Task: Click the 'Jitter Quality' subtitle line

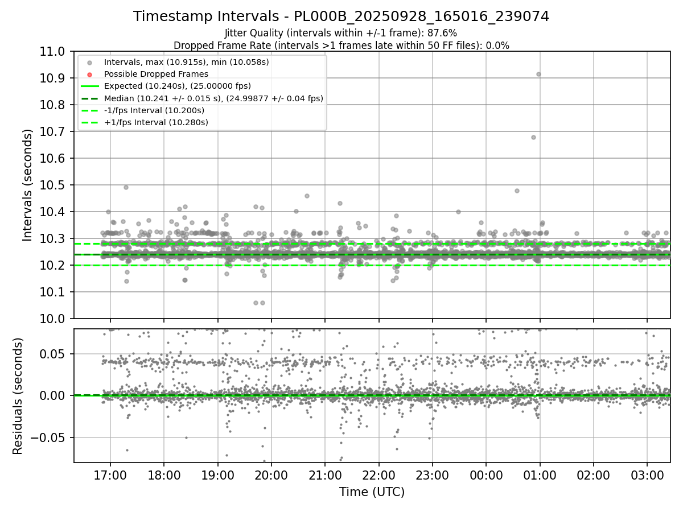Action: click(x=341, y=33)
